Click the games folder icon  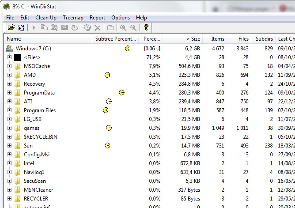point(18,128)
